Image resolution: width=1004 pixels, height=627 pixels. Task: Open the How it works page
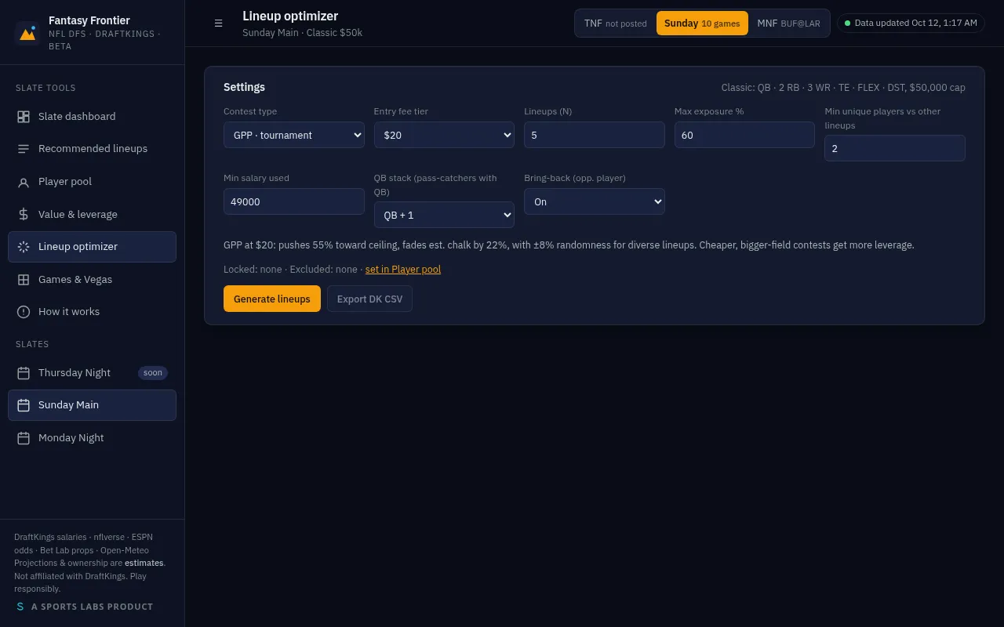(x=92, y=312)
